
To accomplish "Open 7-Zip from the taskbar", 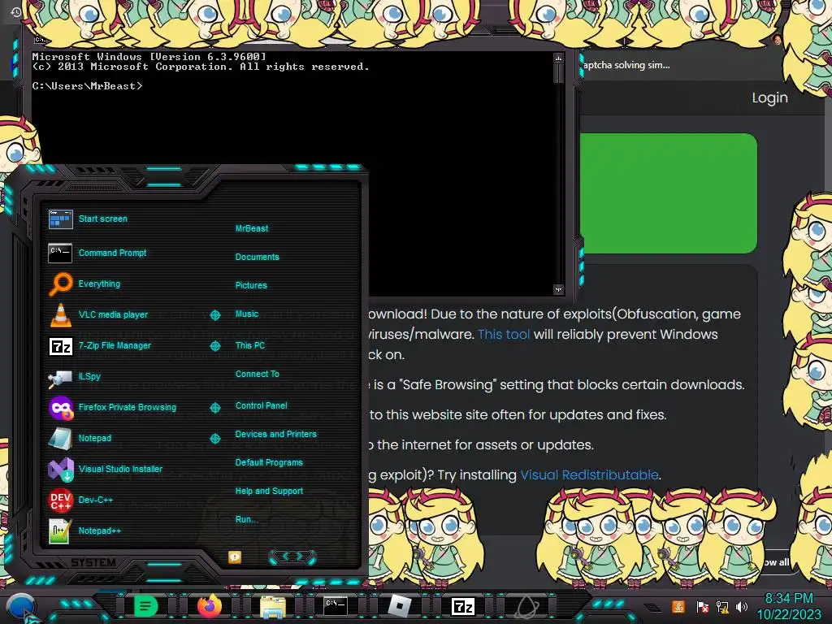I will point(462,606).
